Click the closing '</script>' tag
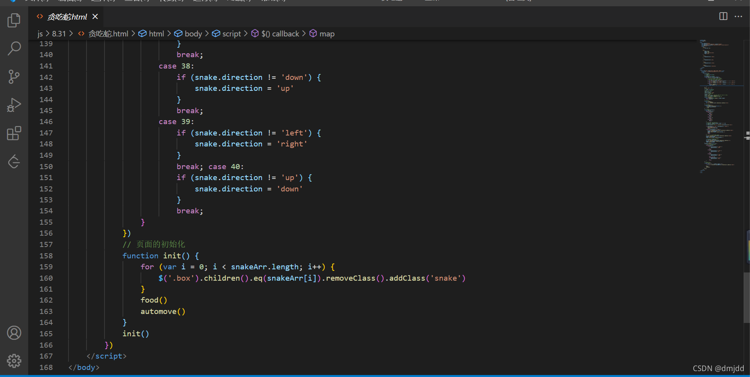The width and height of the screenshot is (750, 377). coord(107,356)
